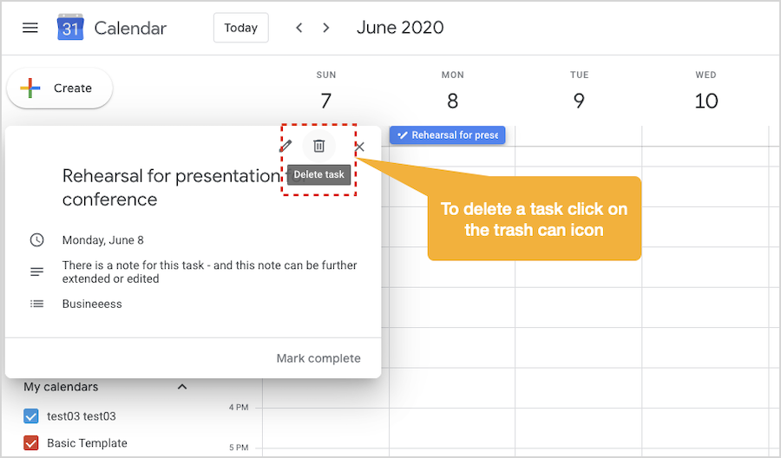Image resolution: width=781 pixels, height=458 pixels.
Task: Uncheck the Basic Template calendar
Action: tap(31, 442)
